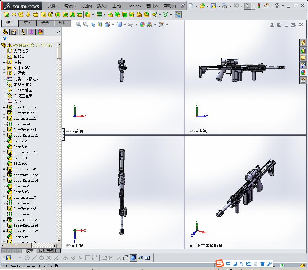Expand the Boss-Extrude1 feature
The width and height of the screenshot is (308, 270).
click(x=4, y=108)
